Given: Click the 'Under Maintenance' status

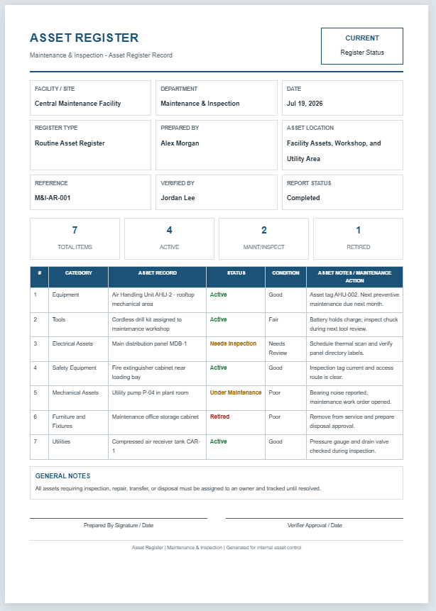Looking at the screenshot, I should 236,393.
